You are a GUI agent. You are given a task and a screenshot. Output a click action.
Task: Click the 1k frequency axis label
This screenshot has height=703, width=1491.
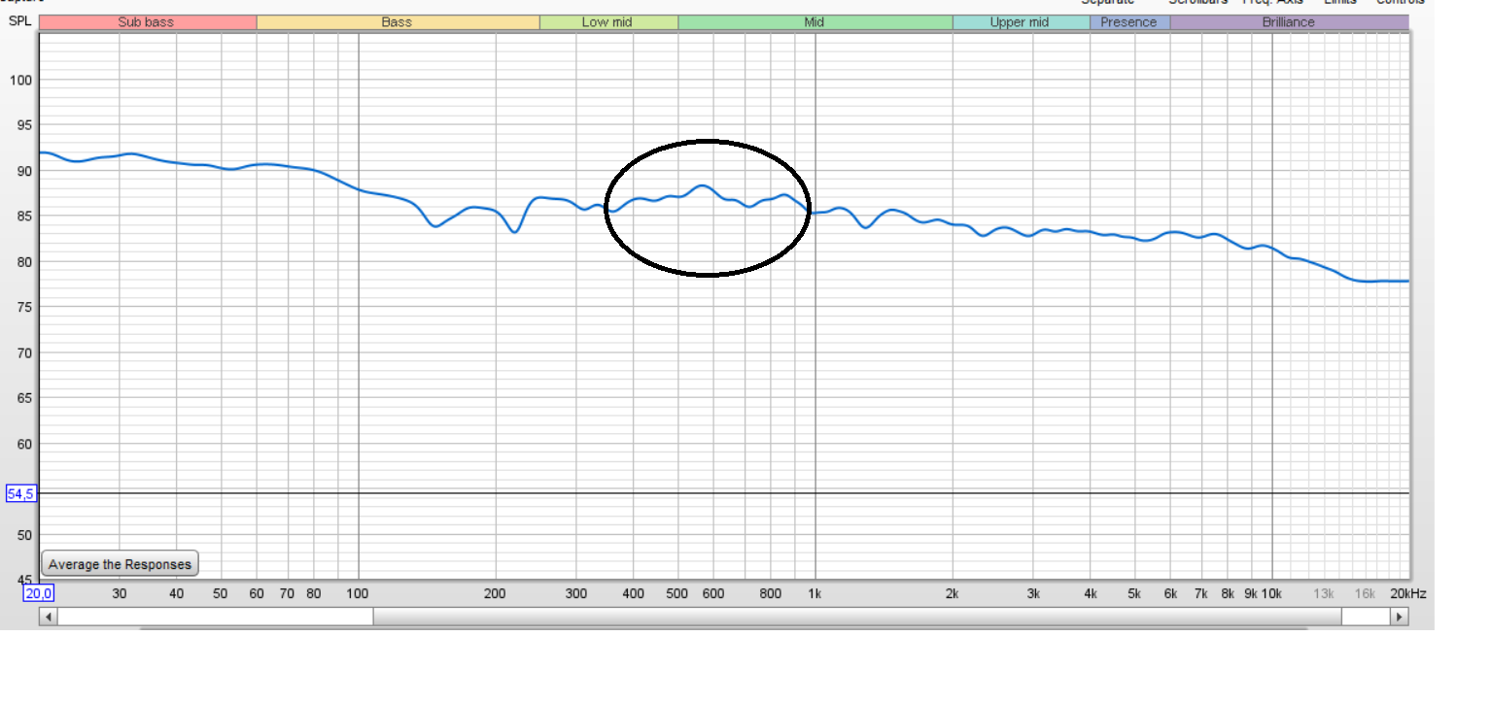click(x=815, y=593)
